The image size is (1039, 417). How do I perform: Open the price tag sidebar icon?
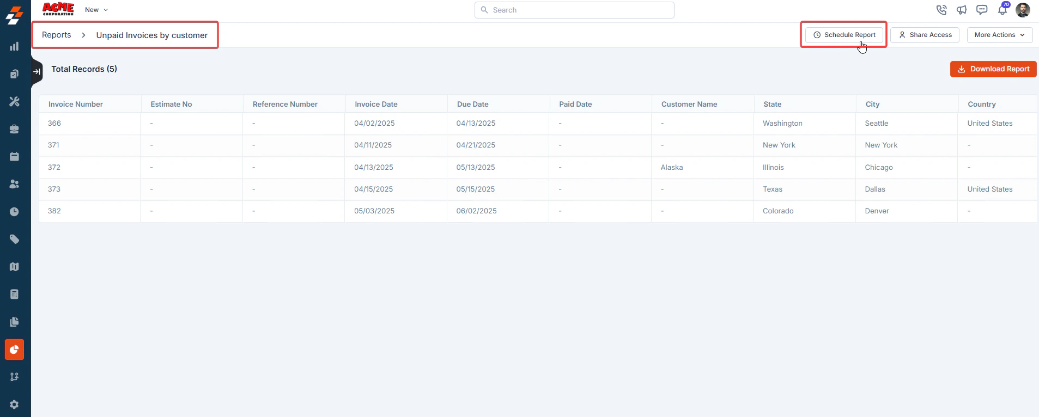click(14, 239)
